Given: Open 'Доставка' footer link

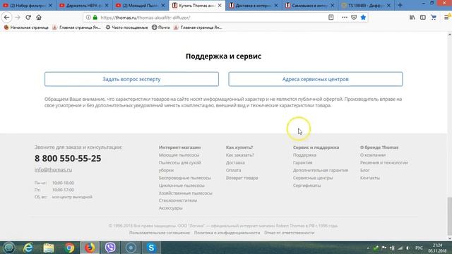Looking at the screenshot, I should click(235, 163).
